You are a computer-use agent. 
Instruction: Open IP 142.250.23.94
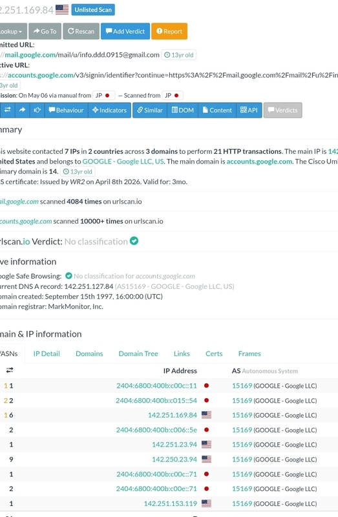tap(174, 459)
